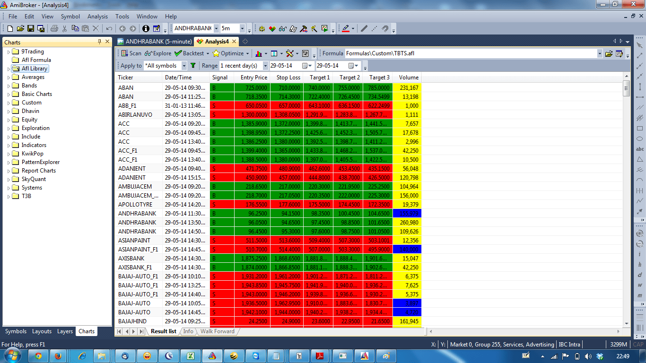Open the File menu
The image size is (646, 363).
[x=13, y=16]
